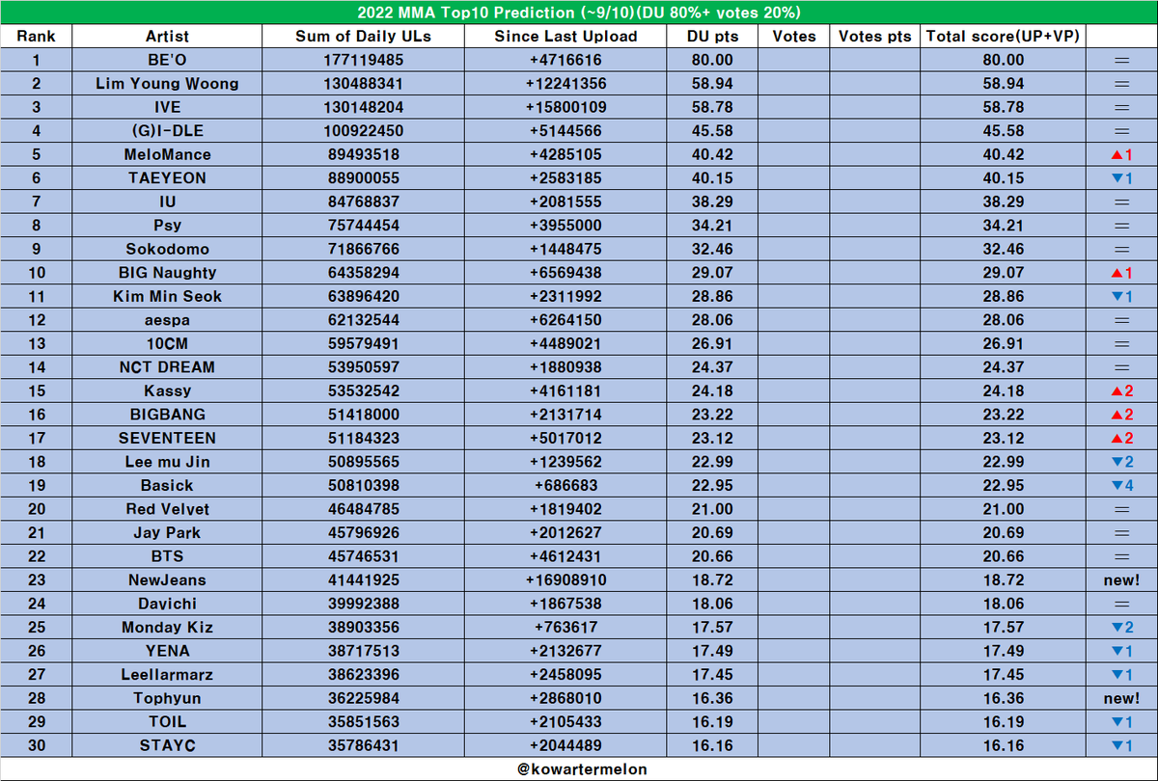Select the value +15800109

coord(565,107)
